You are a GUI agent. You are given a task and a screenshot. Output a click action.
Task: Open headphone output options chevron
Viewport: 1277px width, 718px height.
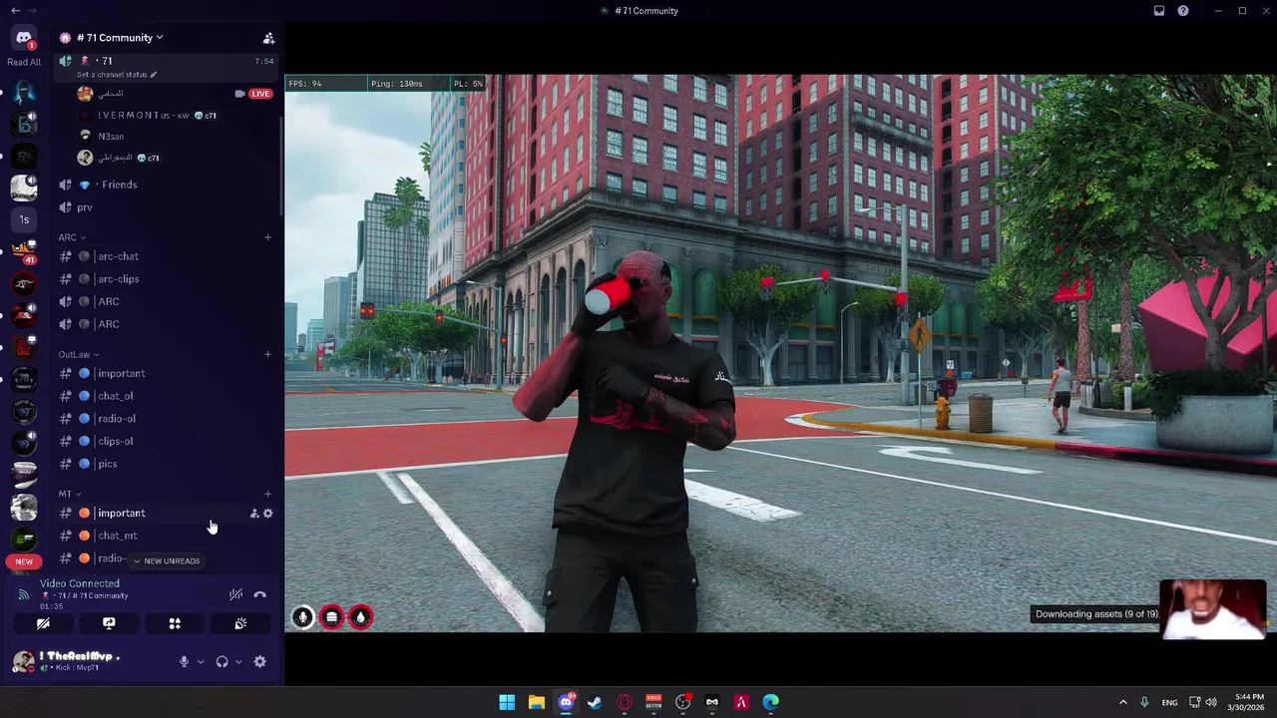pos(238,662)
